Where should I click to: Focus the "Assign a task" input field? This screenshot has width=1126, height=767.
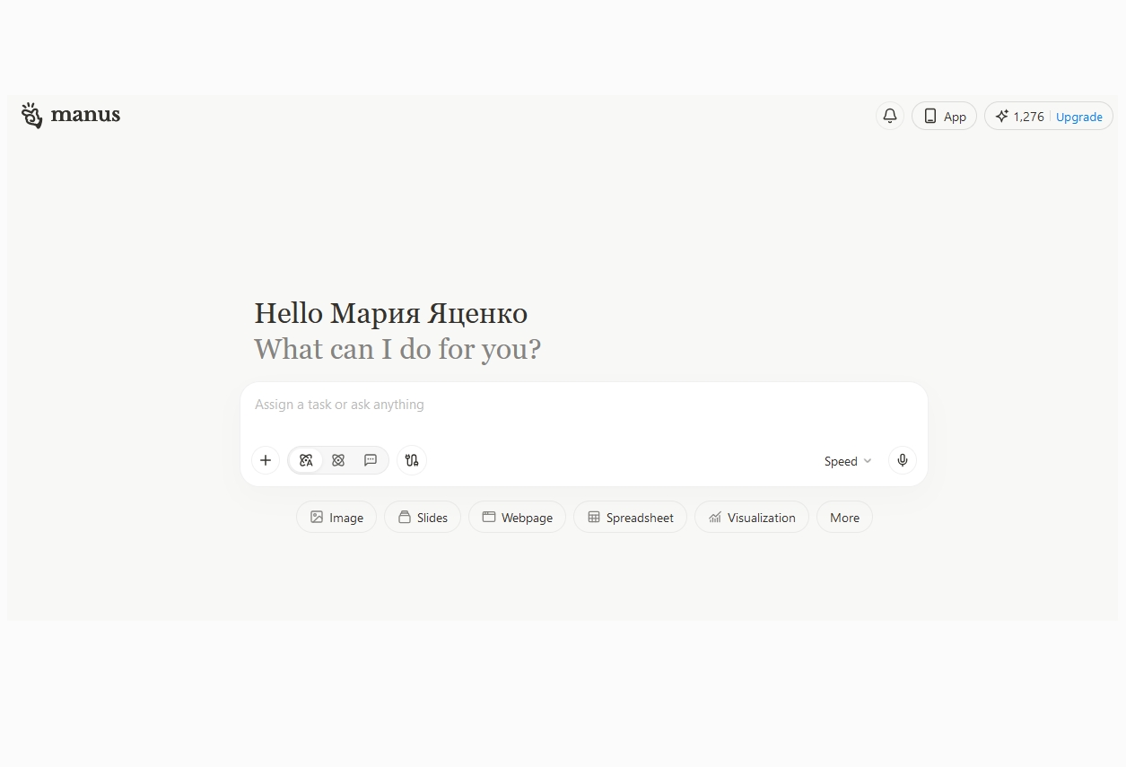coord(583,405)
